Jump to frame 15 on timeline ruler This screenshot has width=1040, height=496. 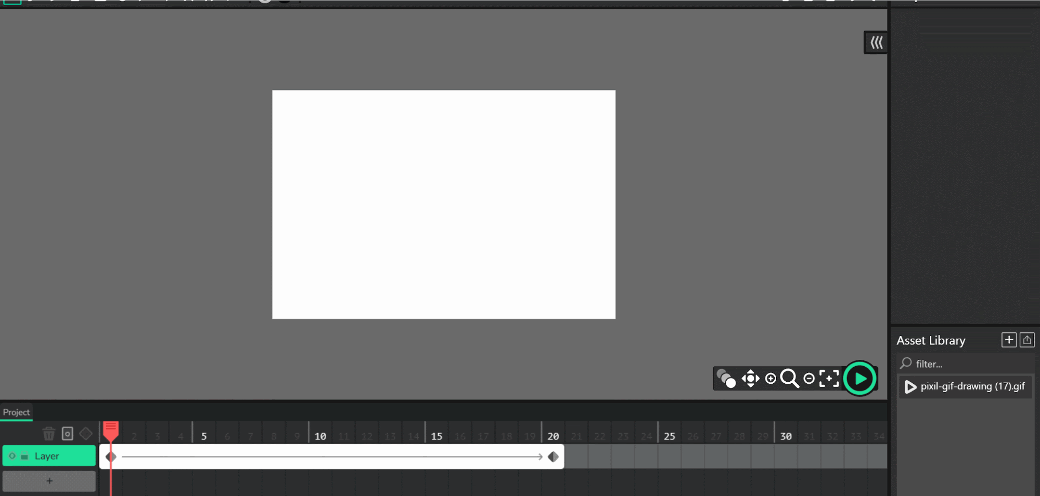tap(436, 436)
